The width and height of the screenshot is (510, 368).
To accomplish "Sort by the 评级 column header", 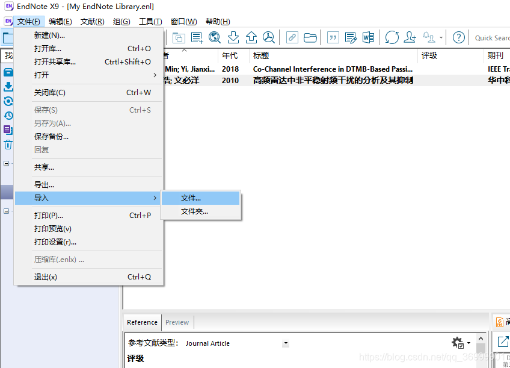I will pos(451,55).
